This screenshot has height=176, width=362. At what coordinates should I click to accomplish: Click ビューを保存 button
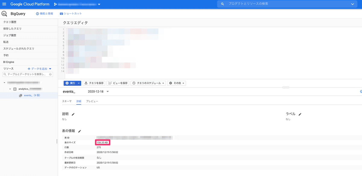click(118, 83)
